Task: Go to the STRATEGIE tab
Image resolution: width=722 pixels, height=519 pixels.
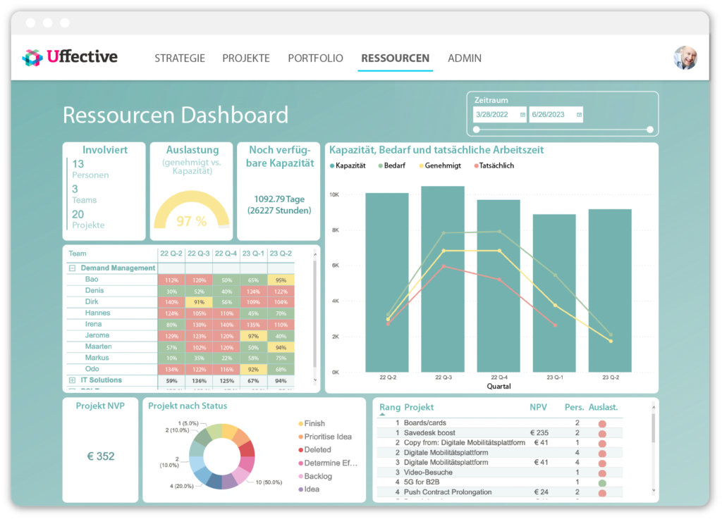Action: coord(180,58)
